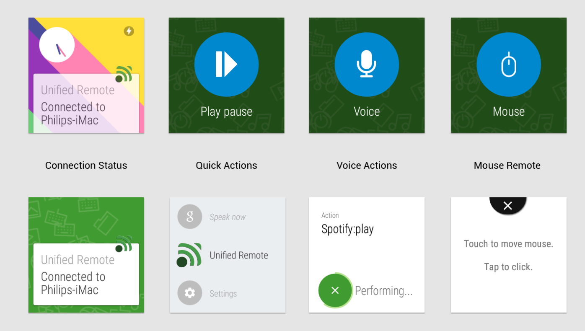Click the Quick Actions caption label
The image size is (585, 331).
(x=226, y=165)
